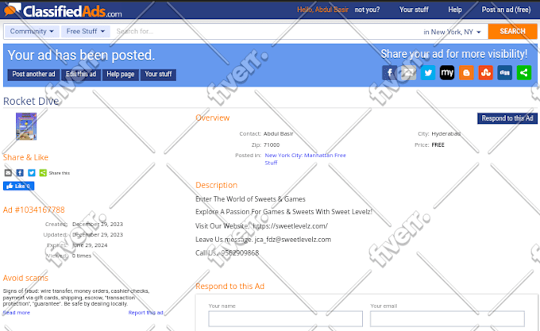Share ad on Facebook in blue banner
This screenshot has width=540, height=331.
(x=389, y=72)
